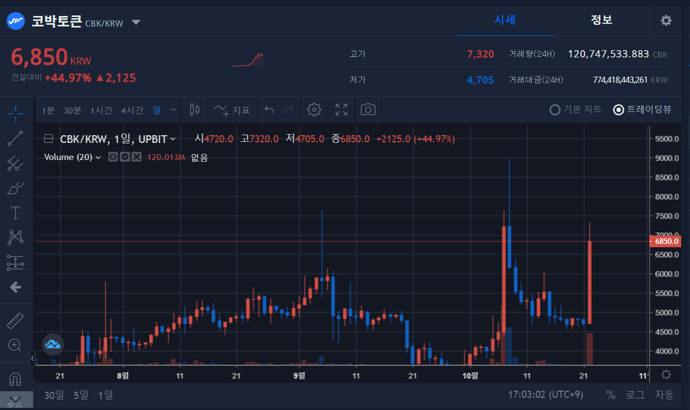Open the CBK/KRW market selector dropdown arrow
Screen dimensions: 690x410
[136, 23]
